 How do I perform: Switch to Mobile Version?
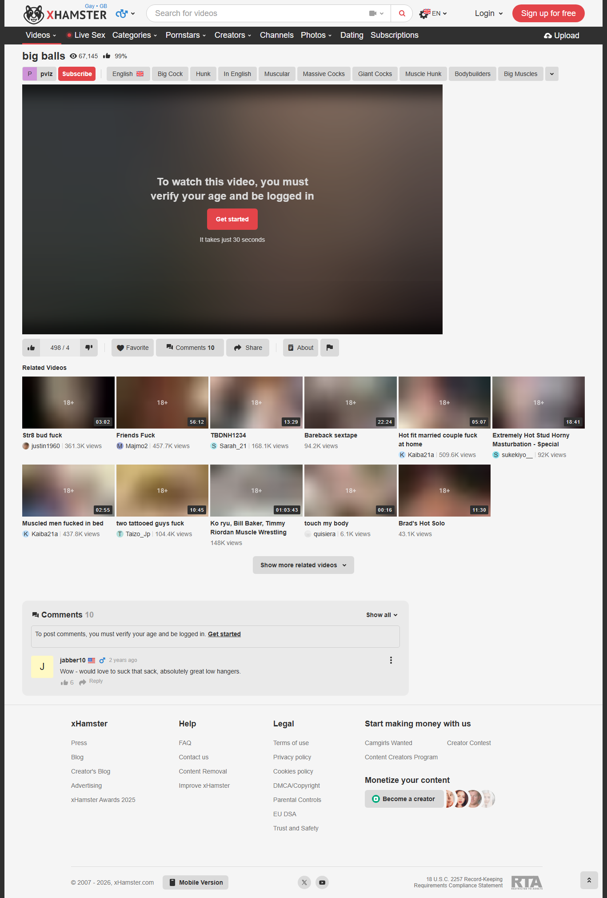[196, 882]
